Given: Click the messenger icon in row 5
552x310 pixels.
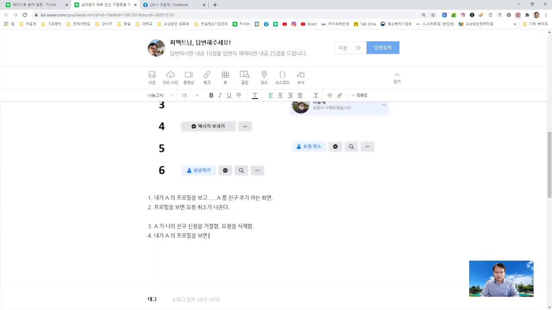Looking at the screenshot, I should point(335,146).
